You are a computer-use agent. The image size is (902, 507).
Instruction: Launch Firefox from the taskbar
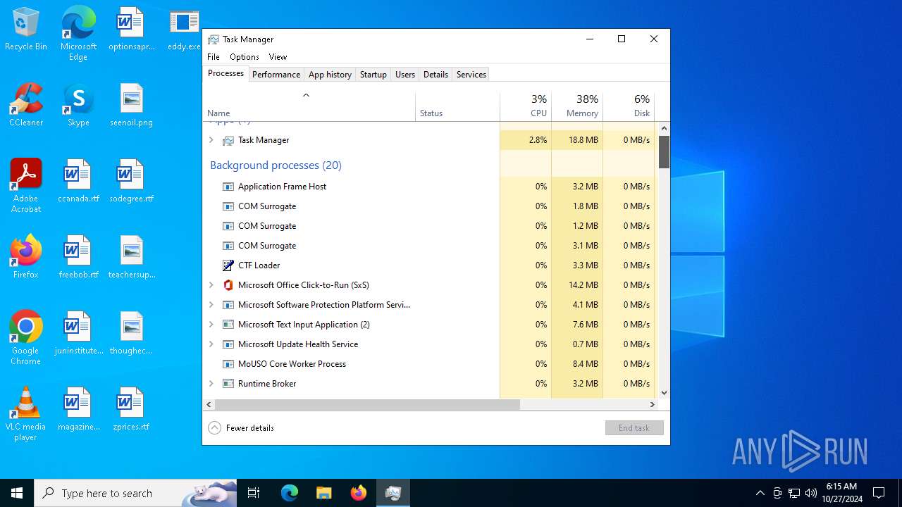point(359,493)
